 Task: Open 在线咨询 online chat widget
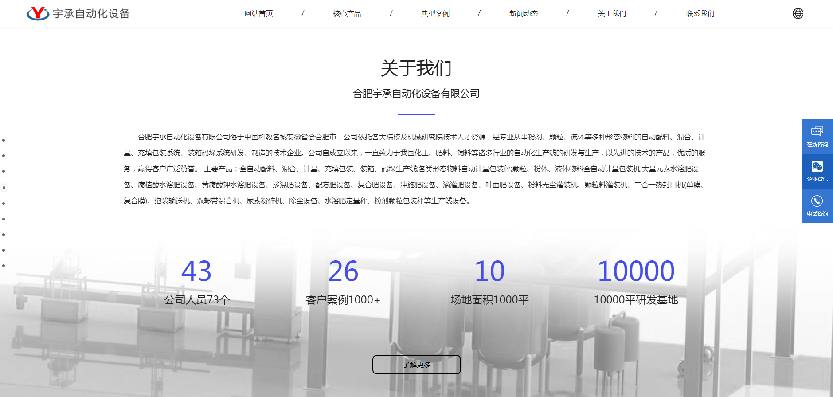pos(817,136)
